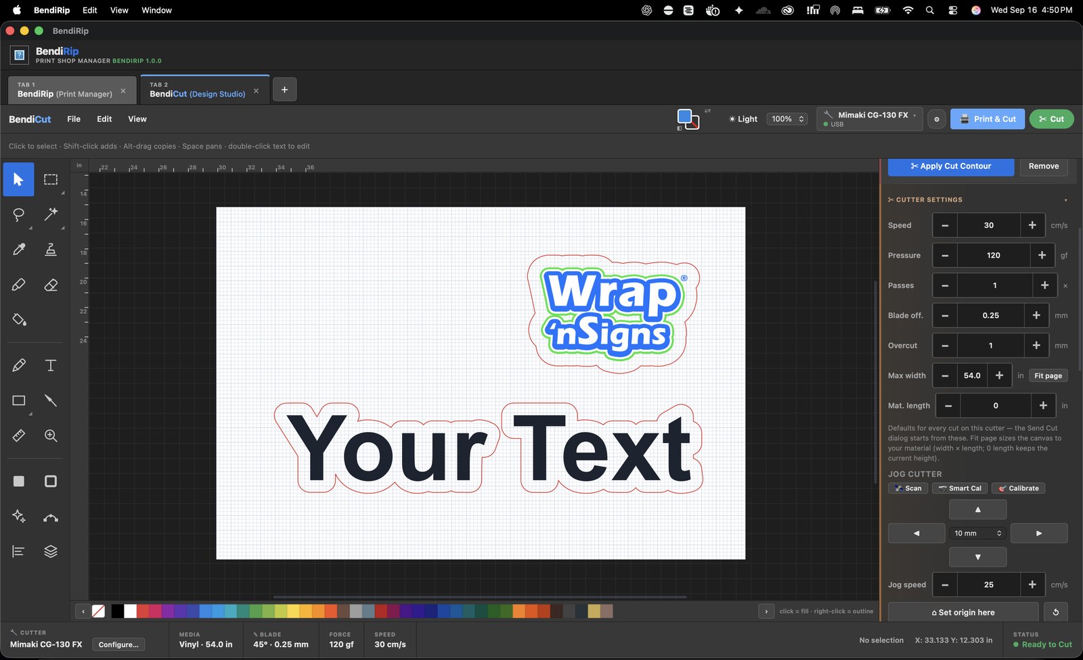Click the green Cut button
This screenshot has height=660, width=1083.
tap(1051, 119)
